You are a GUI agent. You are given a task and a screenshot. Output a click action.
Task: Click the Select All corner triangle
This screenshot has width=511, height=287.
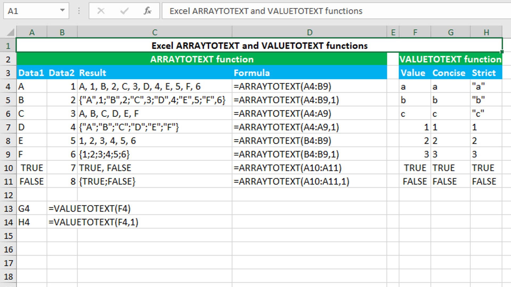(10, 32)
